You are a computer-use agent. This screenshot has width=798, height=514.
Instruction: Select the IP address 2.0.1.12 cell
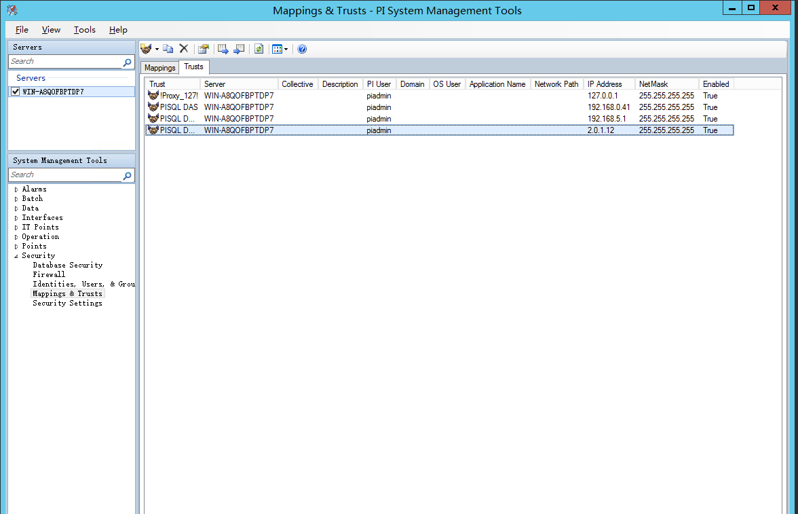click(601, 130)
